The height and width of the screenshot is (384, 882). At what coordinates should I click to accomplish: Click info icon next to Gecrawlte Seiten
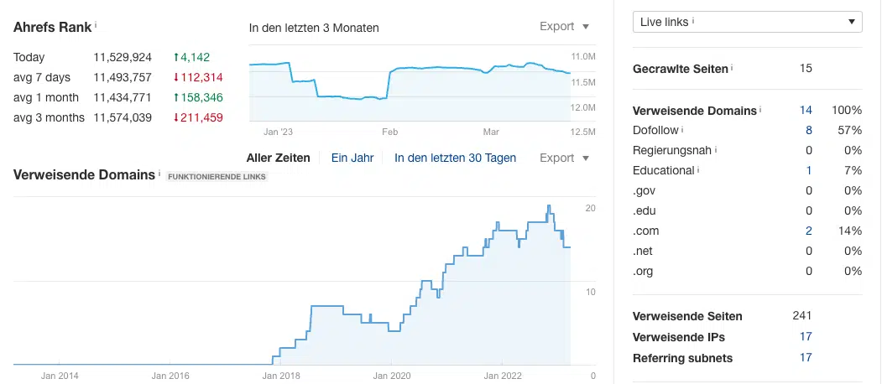pyautogui.click(x=732, y=67)
